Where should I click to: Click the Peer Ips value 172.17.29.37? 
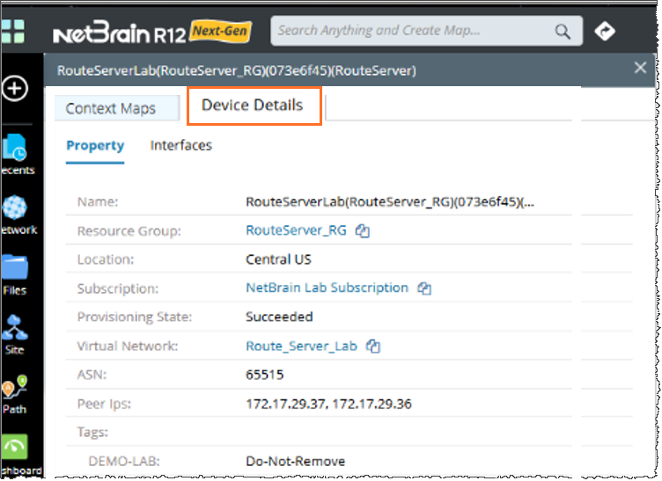click(286, 404)
